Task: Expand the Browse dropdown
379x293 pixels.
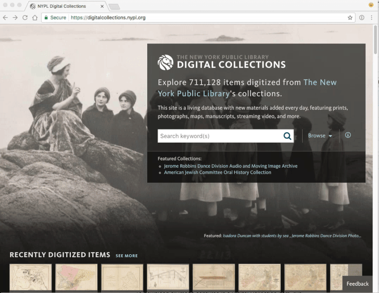Action: (x=320, y=136)
